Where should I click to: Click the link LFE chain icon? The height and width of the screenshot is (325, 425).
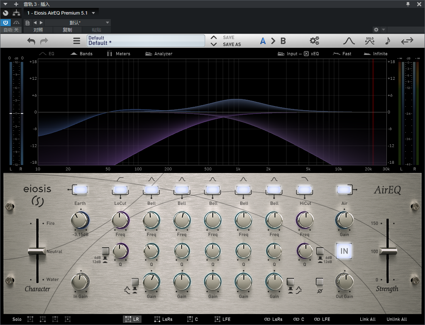(322, 319)
